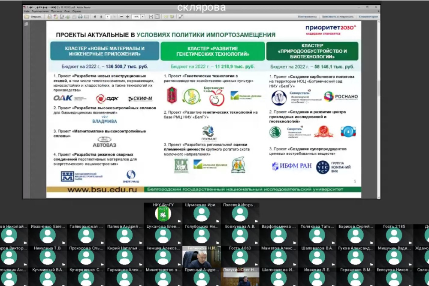Click the email envelope toolbar icon
This screenshot has width=429, height=286.
tap(86, 17)
